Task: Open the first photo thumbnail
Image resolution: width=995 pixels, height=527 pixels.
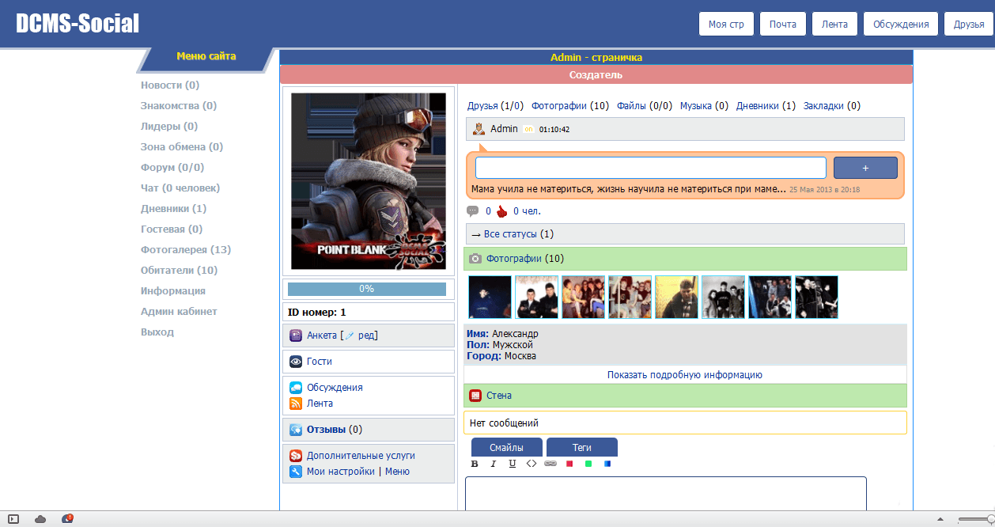Action: tap(490, 297)
